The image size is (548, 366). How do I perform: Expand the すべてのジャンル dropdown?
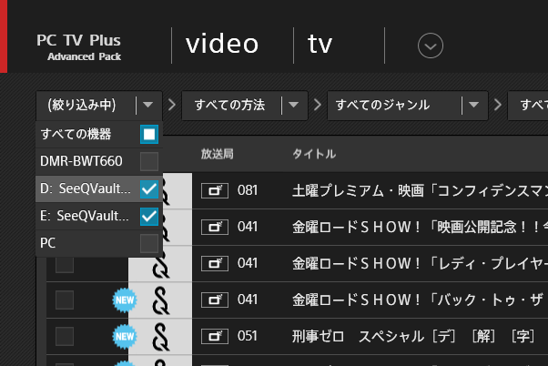(x=474, y=106)
